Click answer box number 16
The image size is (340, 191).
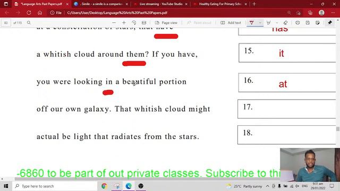pyautogui.click(x=287, y=83)
